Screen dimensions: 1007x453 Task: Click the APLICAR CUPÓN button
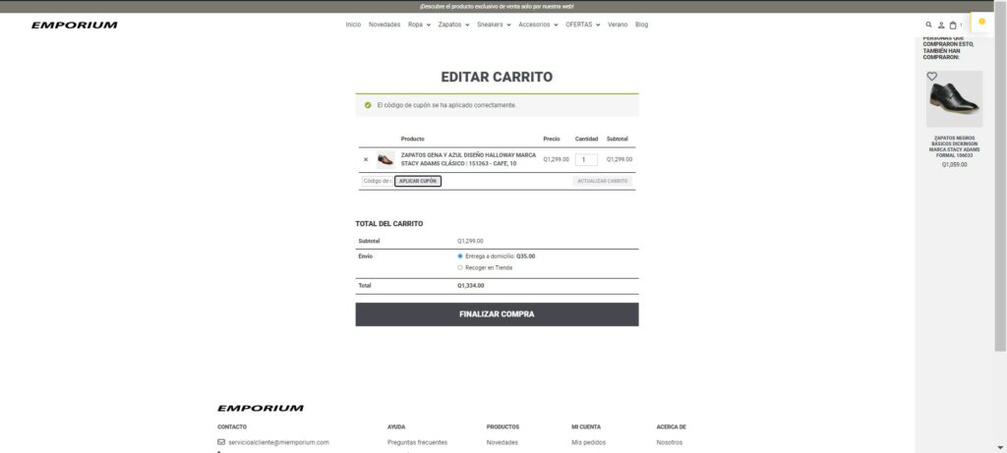click(x=418, y=181)
